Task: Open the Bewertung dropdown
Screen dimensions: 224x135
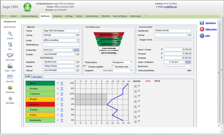Action: point(177,66)
